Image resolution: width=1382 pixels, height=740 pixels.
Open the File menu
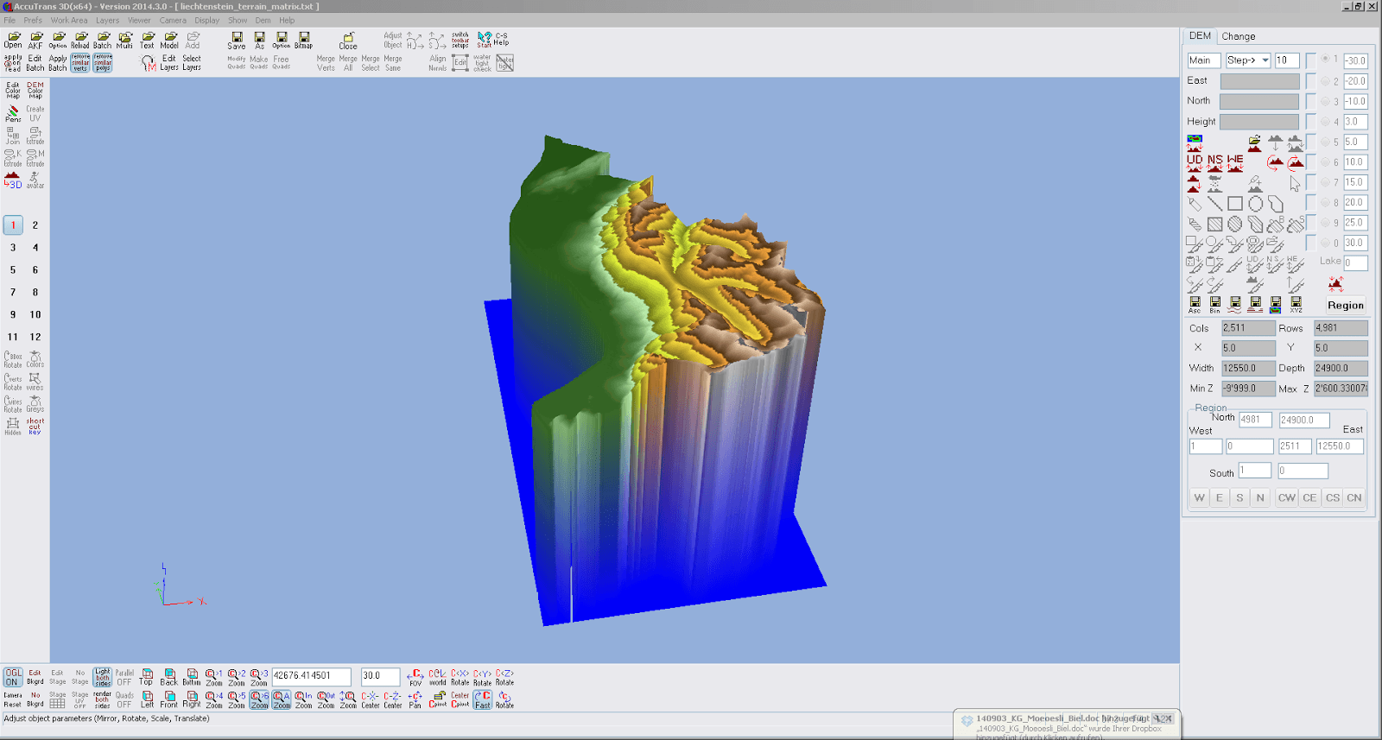(10, 20)
